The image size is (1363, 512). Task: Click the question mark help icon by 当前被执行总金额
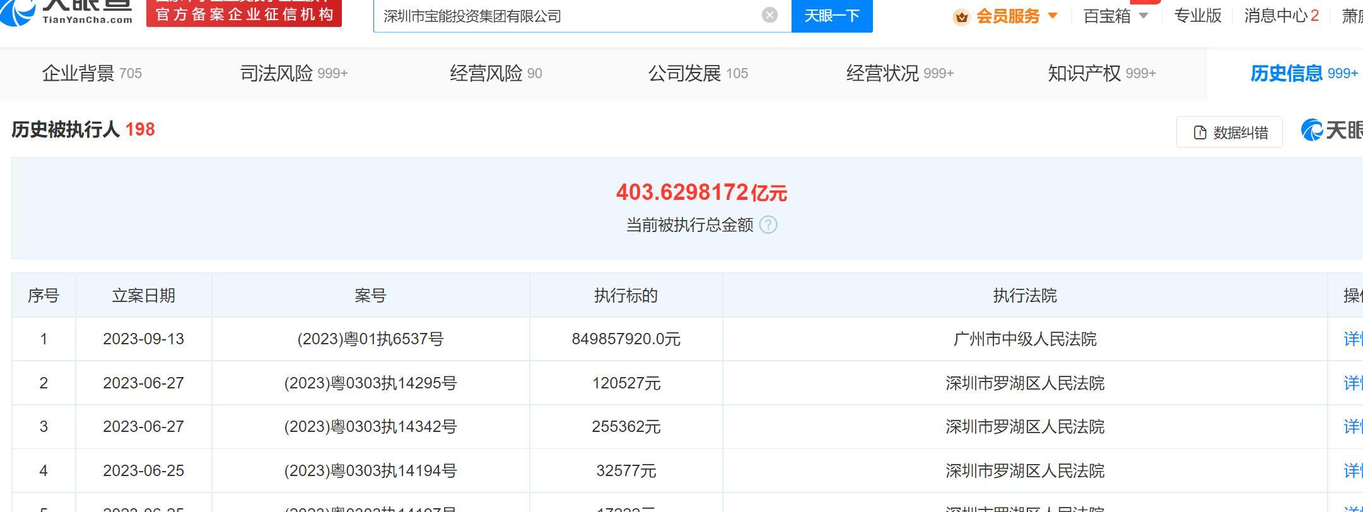(x=768, y=225)
